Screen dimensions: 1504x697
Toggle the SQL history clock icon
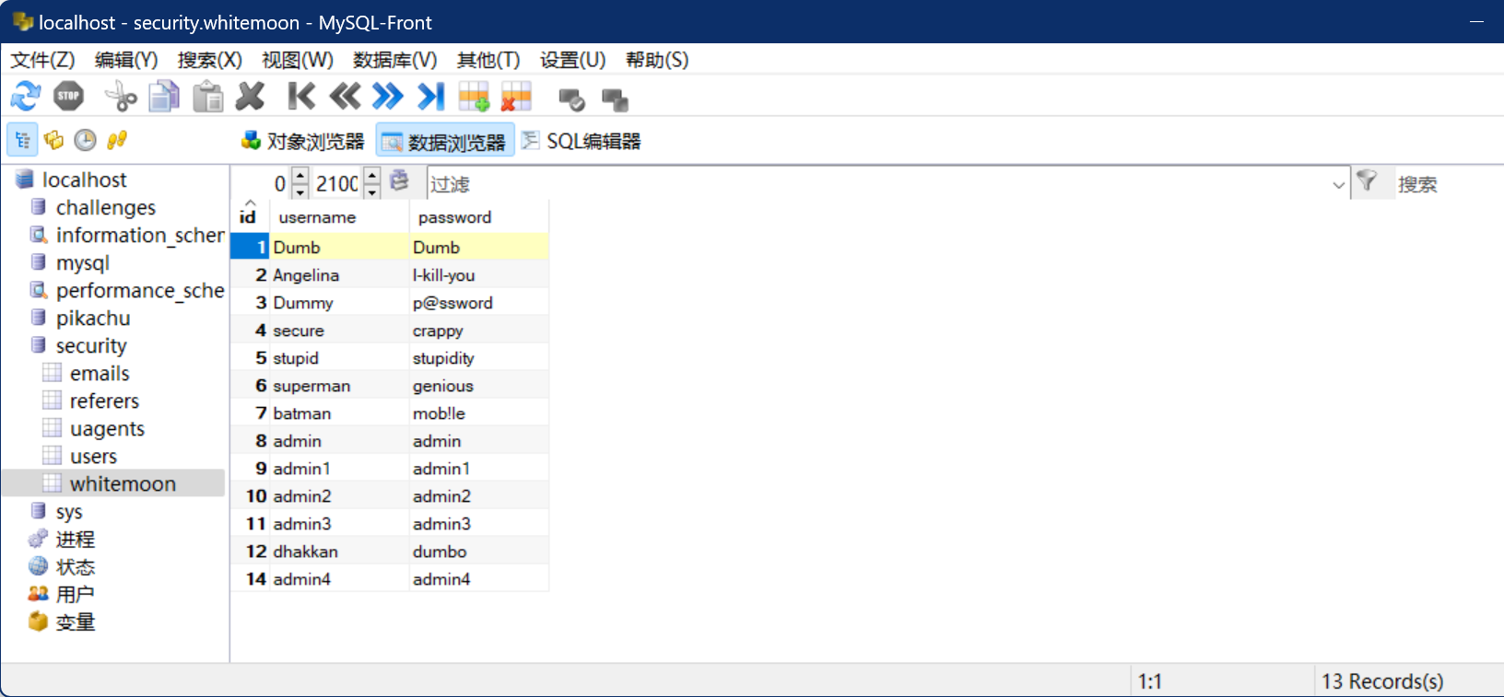85,140
